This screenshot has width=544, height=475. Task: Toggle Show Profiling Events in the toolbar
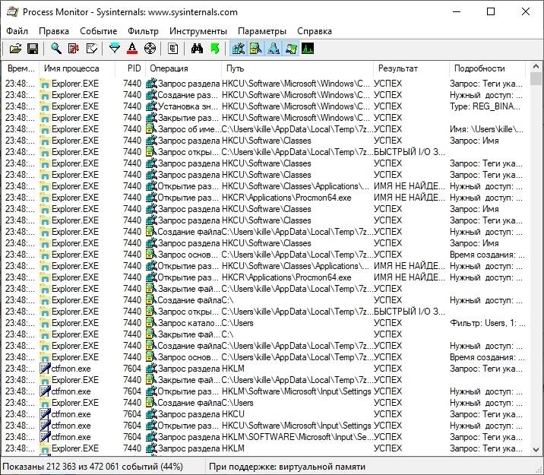click(x=308, y=49)
